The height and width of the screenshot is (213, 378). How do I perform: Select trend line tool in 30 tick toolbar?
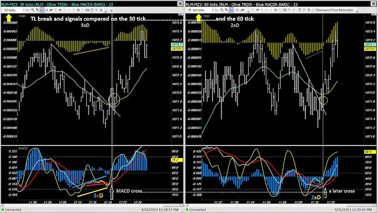[64, 10]
